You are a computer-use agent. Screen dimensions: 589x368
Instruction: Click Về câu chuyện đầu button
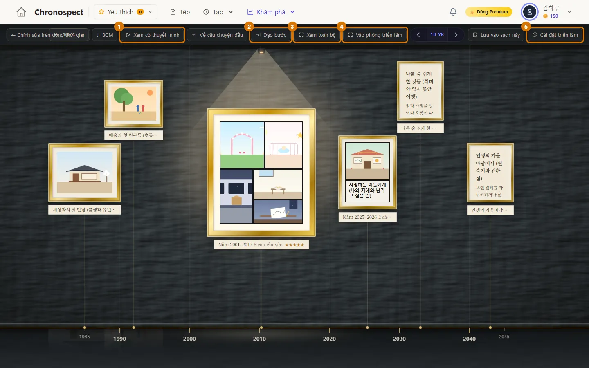[x=217, y=35]
